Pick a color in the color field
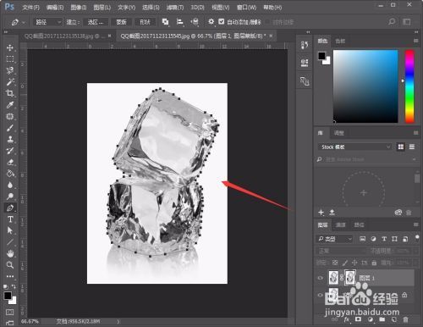This screenshot has height=327, width=423. [365, 86]
